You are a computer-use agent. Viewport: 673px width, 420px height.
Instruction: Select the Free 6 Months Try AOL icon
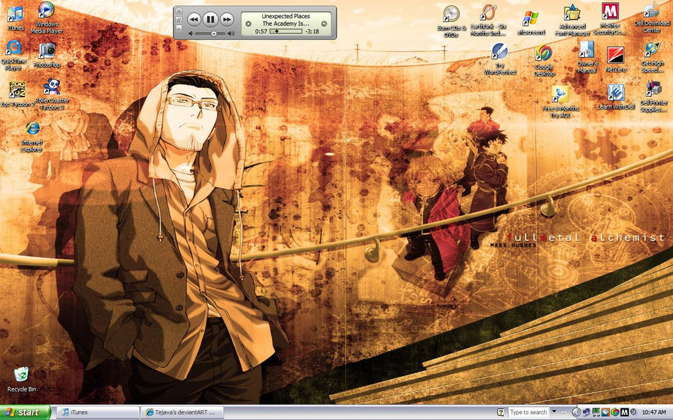561,102
